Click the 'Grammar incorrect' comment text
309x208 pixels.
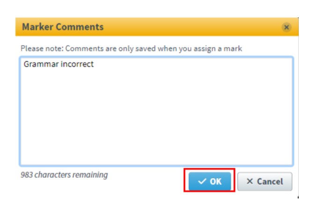(59, 64)
